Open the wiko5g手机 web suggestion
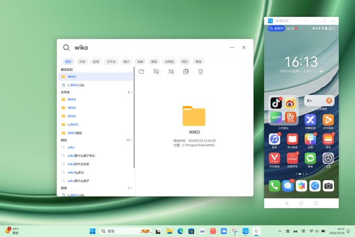This screenshot has width=355, height=237. [x=76, y=172]
